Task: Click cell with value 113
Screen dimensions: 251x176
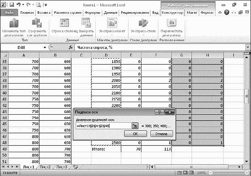Action: coord(156,149)
